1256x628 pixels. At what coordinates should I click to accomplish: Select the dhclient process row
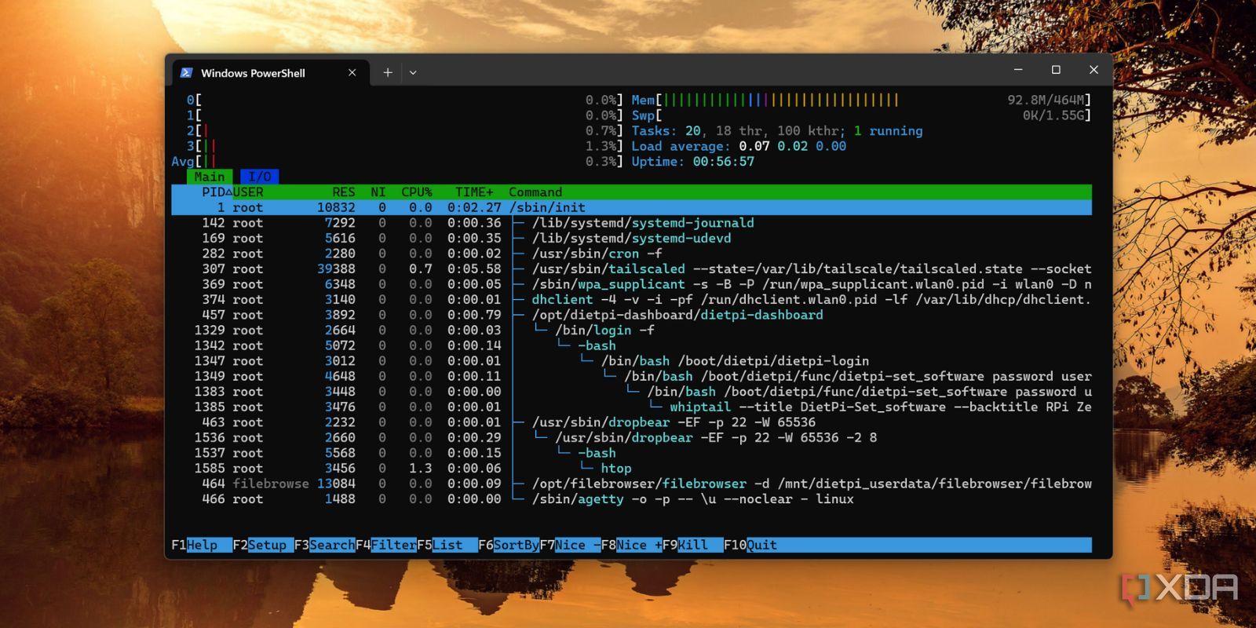631,300
